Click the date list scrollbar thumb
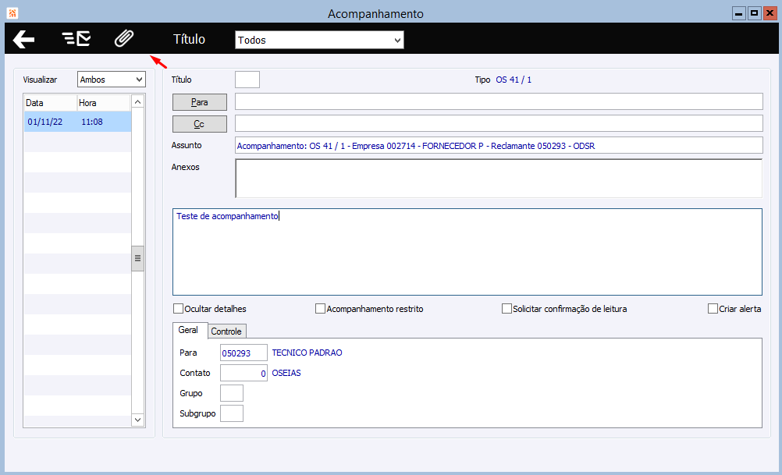 click(137, 258)
